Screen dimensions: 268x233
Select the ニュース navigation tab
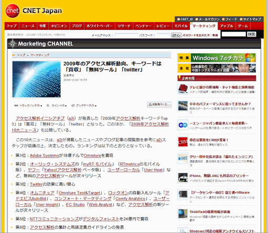28,26
